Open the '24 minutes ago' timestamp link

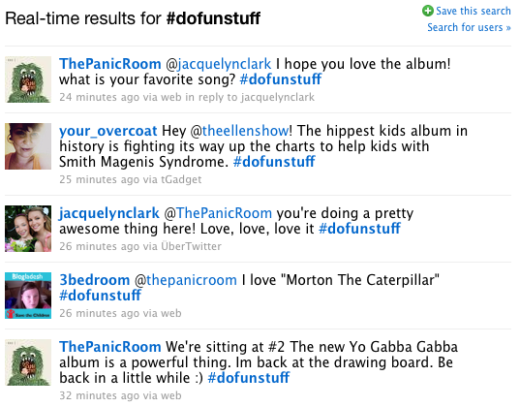click(x=99, y=97)
